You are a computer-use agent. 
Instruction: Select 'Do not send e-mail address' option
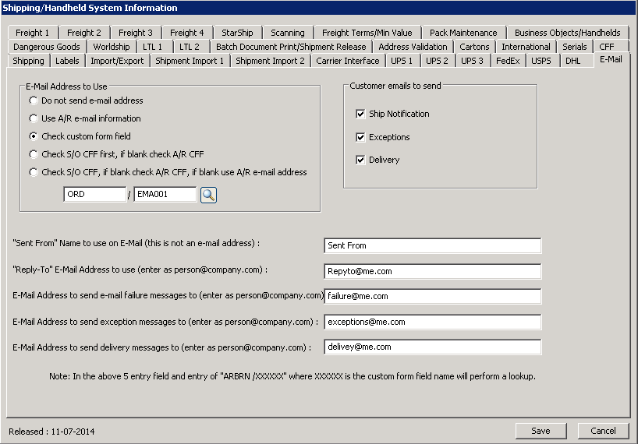pos(33,100)
